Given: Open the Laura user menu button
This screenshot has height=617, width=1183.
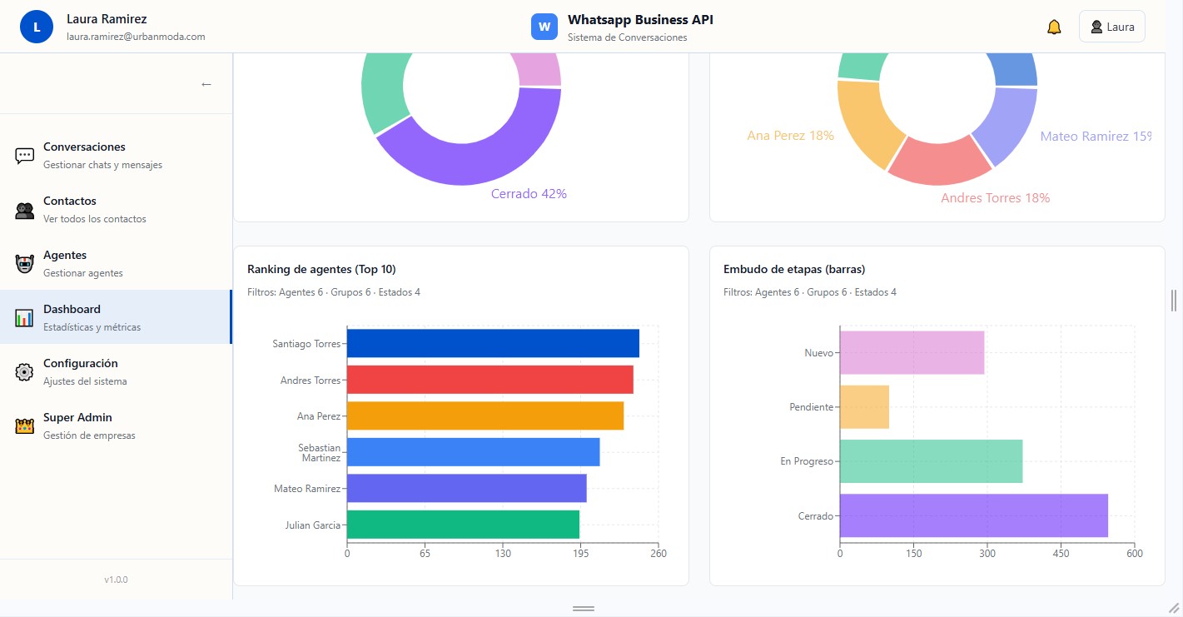Looking at the screenshot, I should pyautogui.click(x=1111, y=27).
